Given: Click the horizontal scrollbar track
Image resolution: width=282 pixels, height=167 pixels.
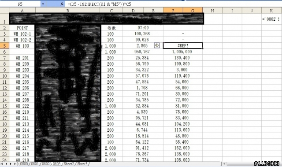Looking at the screenshot, I should click(x=254, y=164).
